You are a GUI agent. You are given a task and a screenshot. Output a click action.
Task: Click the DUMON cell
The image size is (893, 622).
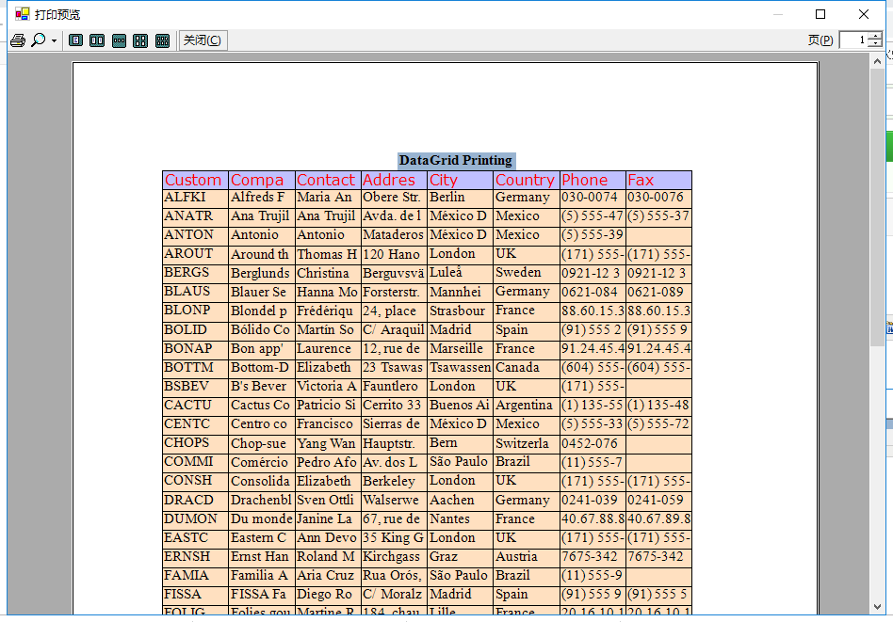click(x=195, y=519)
